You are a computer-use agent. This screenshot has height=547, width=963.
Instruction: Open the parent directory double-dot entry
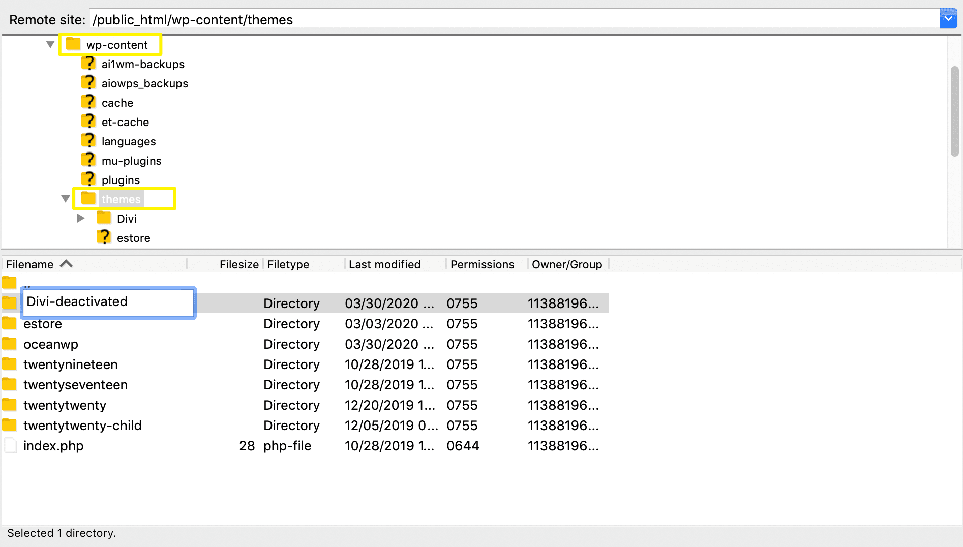[x=10, y=283]
